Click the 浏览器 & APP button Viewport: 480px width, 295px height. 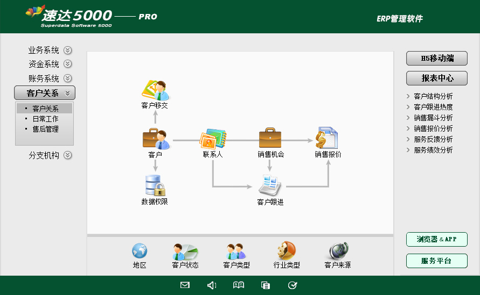click(x=437, y=239)
